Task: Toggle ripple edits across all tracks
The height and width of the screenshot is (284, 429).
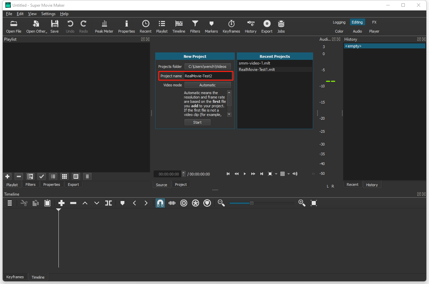Action: [x=195, y=203]
